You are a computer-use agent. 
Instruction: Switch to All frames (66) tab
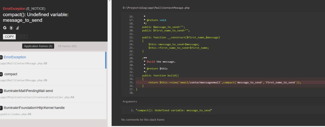67,46
